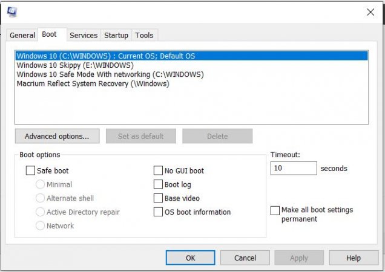Tick the No GUI boot checkbox
The height and width of the screenshot is (272, 385).
158,170
